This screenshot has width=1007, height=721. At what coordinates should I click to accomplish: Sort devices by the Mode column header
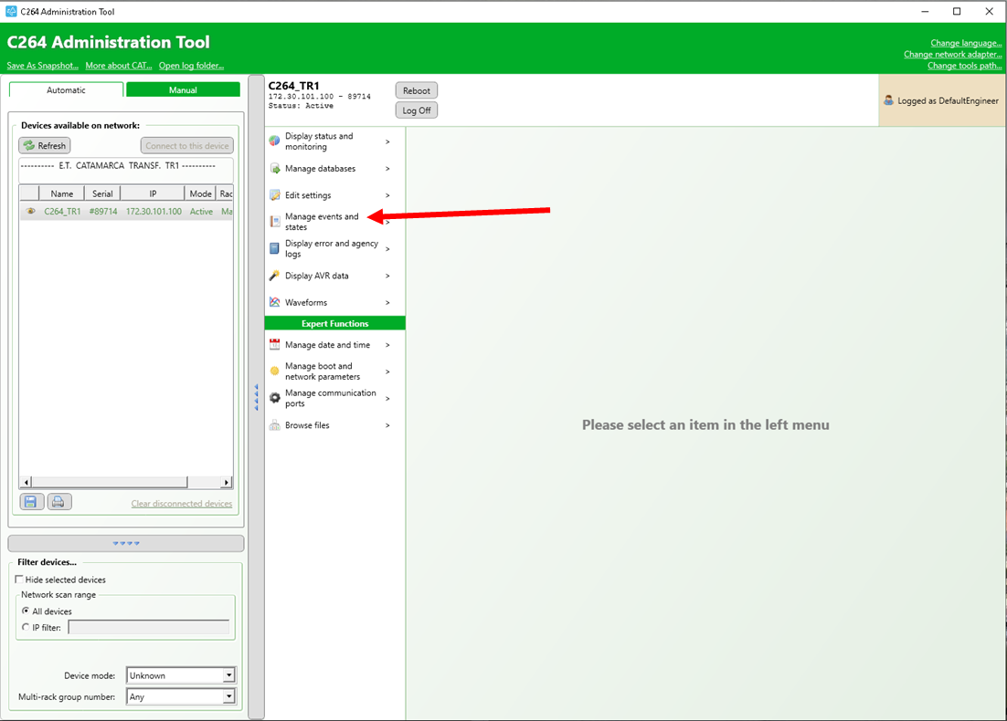coord(200,193)
